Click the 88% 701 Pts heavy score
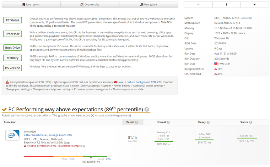Screen dimensions: 270x167 (x=204, y=143)
